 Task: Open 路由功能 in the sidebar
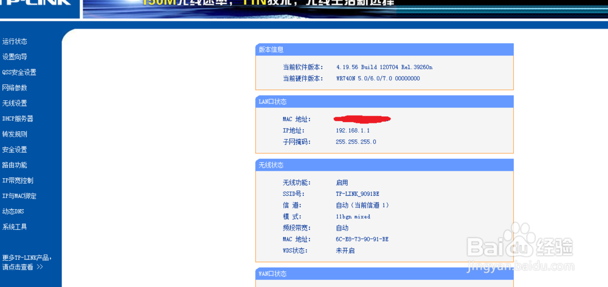point(15,165)
